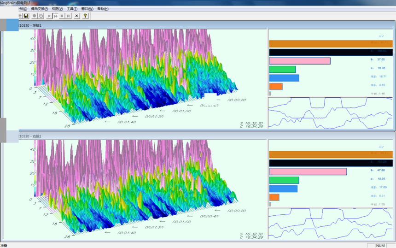Click the S 16:32:30 start time in 左脑1

click(251, 124)
